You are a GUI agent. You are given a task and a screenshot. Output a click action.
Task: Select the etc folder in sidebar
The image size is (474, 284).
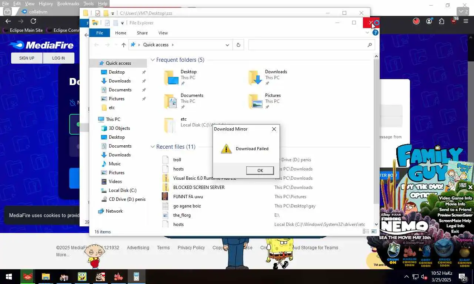pos(112,108)
